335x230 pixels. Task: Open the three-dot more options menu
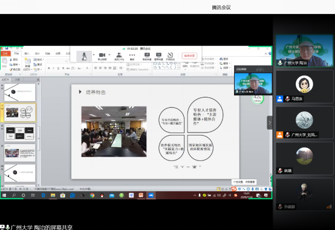click(132, 56)
